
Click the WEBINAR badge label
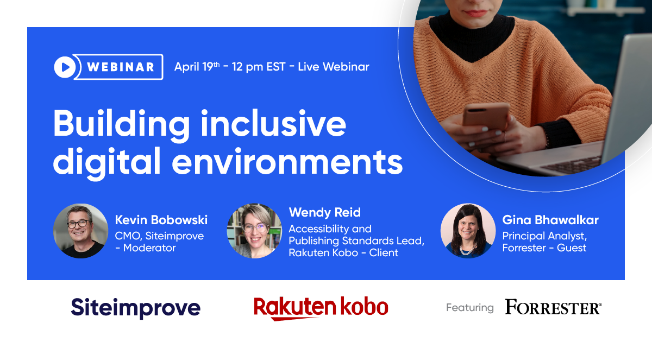point(121,66)
